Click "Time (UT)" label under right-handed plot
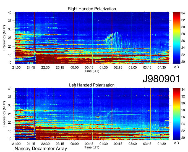Image resolution: width=188 pixels, height=152 pixels. click(92, 71)
